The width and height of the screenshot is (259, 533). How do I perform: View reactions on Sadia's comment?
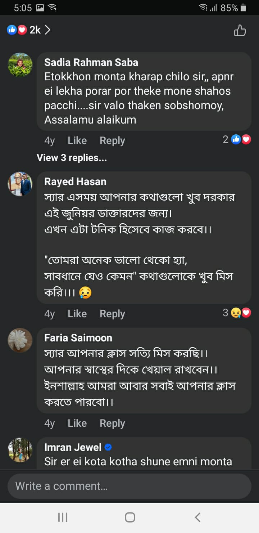pos(237,140)
